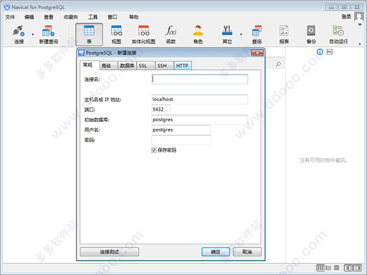Open the Favorites (收藏夹) menu
Viewport: 367px width, 275px height.
[71, 17]
